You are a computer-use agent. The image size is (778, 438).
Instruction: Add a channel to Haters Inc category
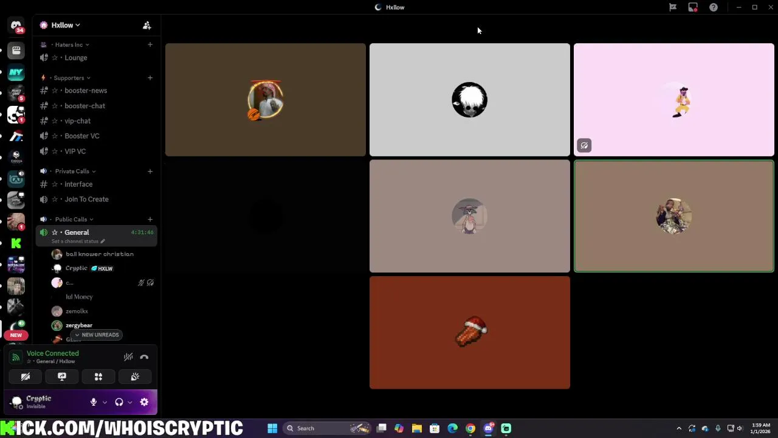(x=150, y=44)
